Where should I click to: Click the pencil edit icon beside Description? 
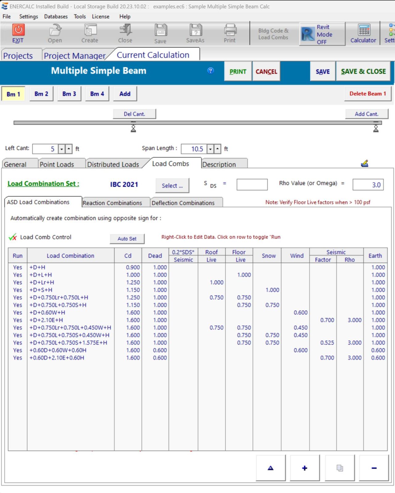(x=364, y=164)
